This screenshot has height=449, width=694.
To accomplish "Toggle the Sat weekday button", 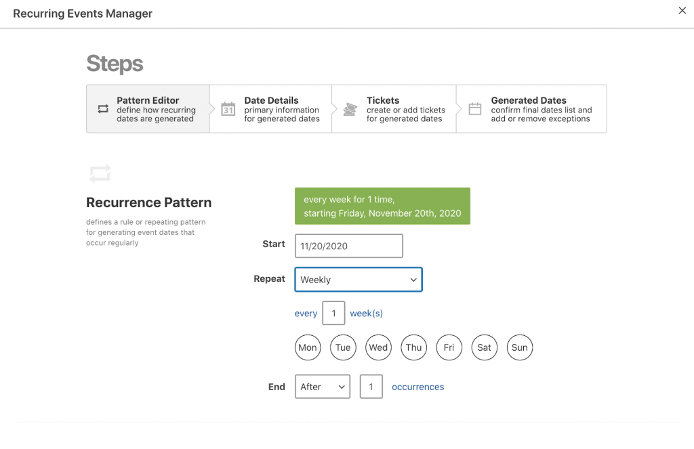I will (x=484, y=347).
